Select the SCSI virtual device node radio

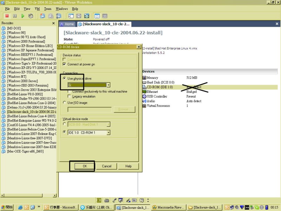point(64,124)
